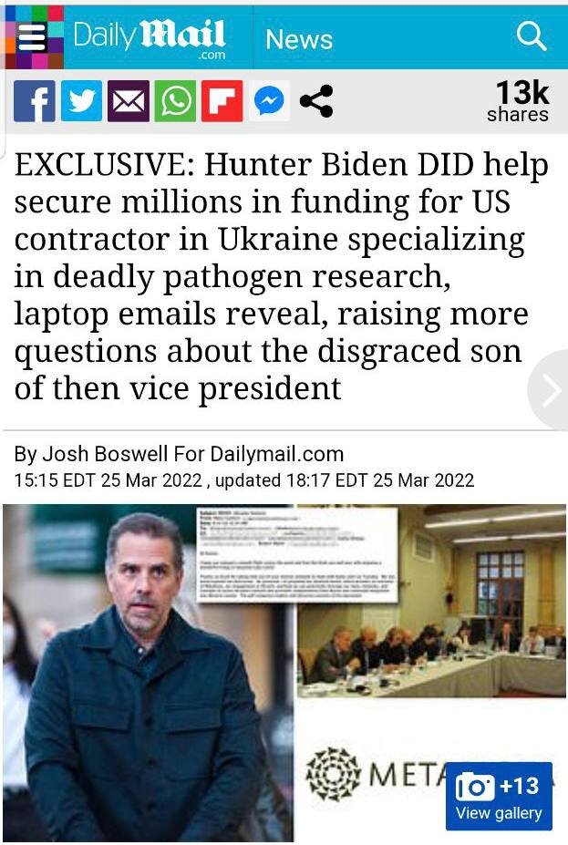Share article on Flipboard
The width and height of the screenshot is (568, 845).
[222, 101]
